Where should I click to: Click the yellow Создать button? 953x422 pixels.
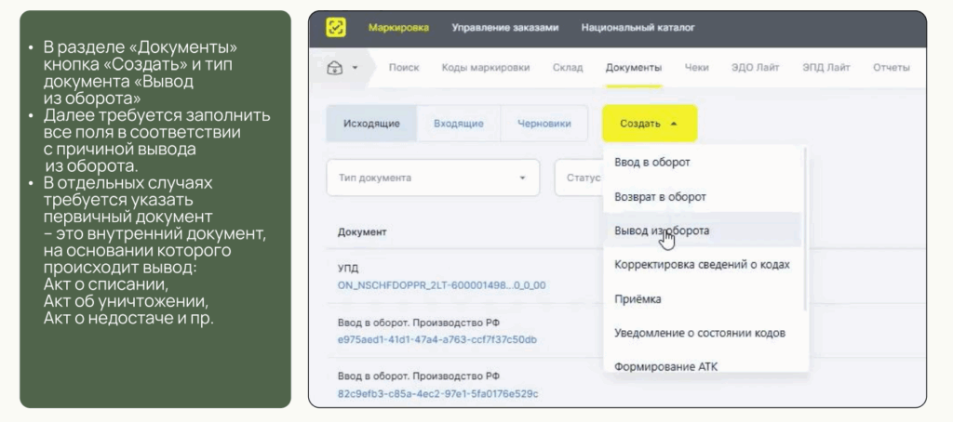click(x=650, y=124)
